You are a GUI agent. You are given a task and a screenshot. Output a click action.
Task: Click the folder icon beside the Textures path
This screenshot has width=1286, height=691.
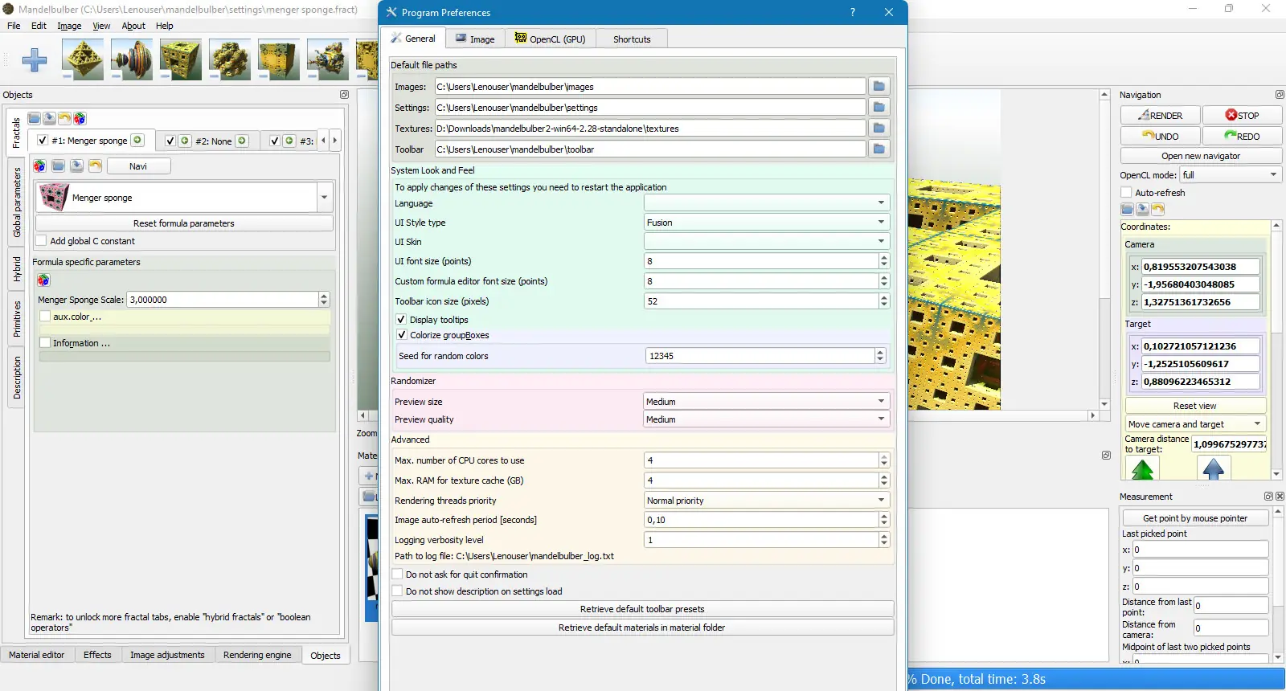click(879, 129)
